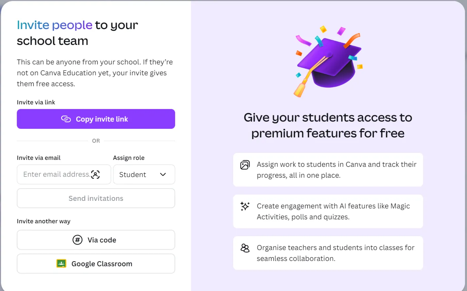Focus the Enter email address field
The width and height of the screenshot is (467, 291).
(64, 174)
